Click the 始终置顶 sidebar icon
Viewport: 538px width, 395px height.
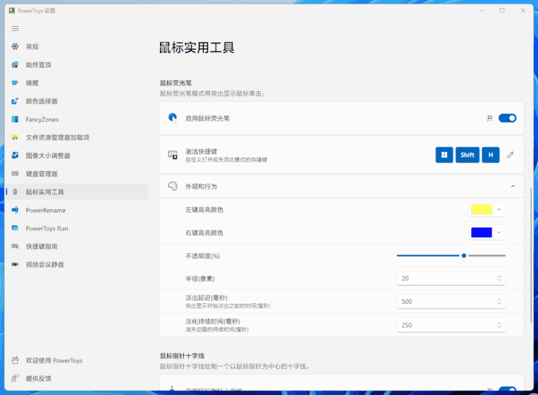pyautogui.click(x=15, y=64)
